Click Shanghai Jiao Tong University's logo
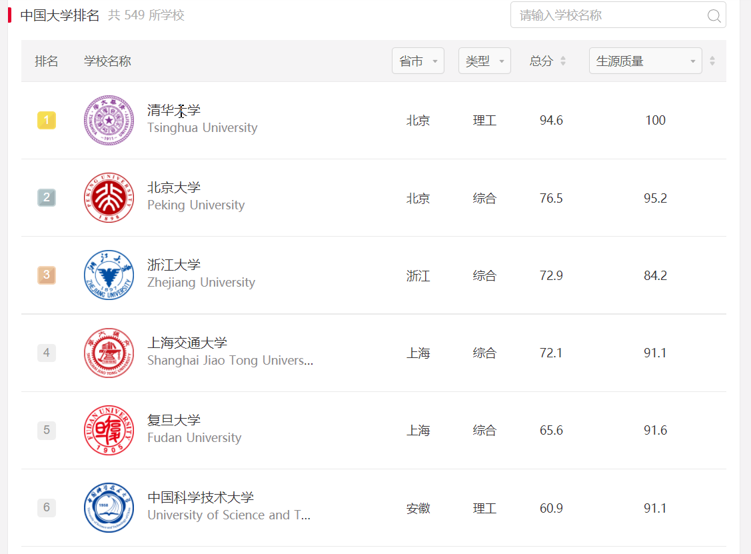751x554 pixels. (x=109, y=353)
